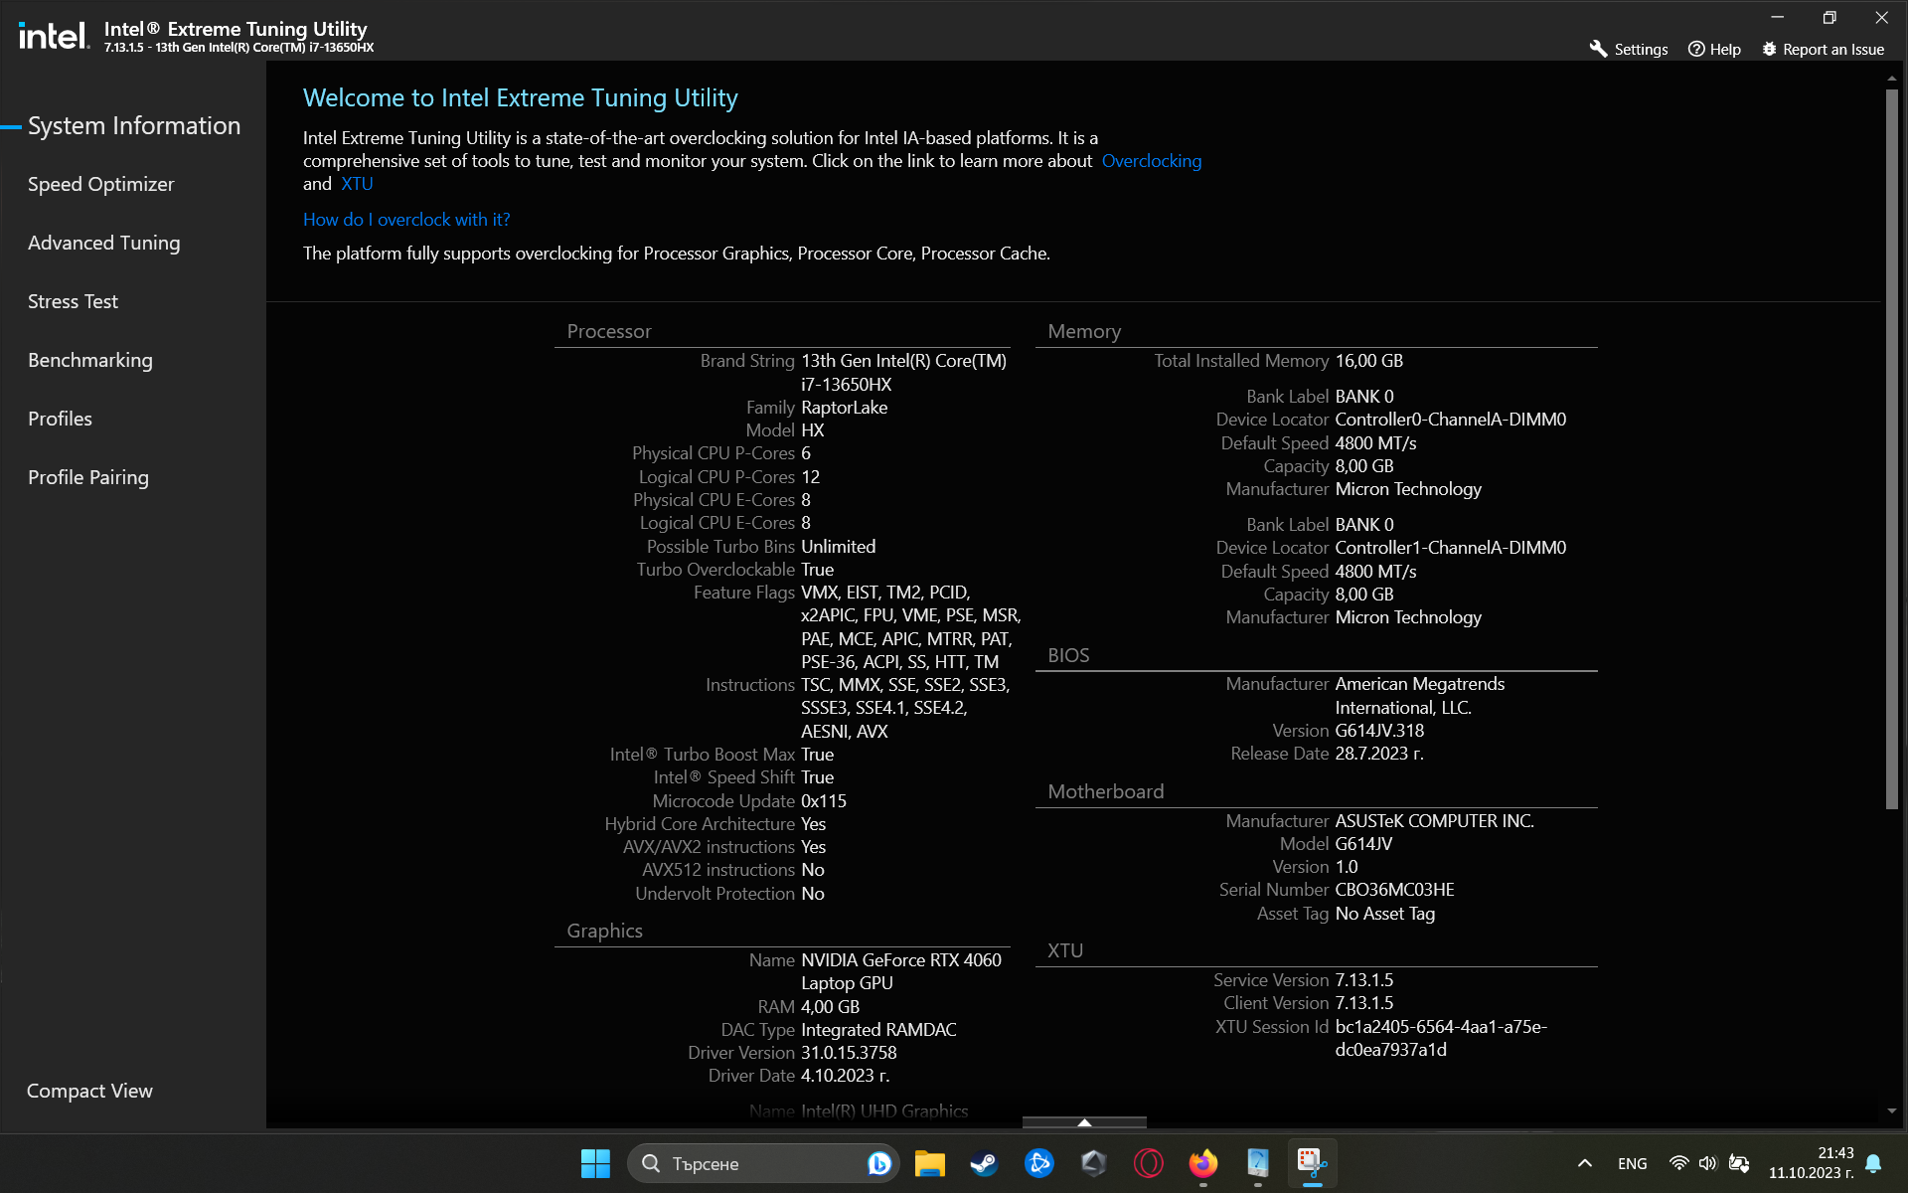Click the Help question mark icon
The height and width of the screenshot is (1193, 1908).
pyautogui.click(x=1696, y=49)
